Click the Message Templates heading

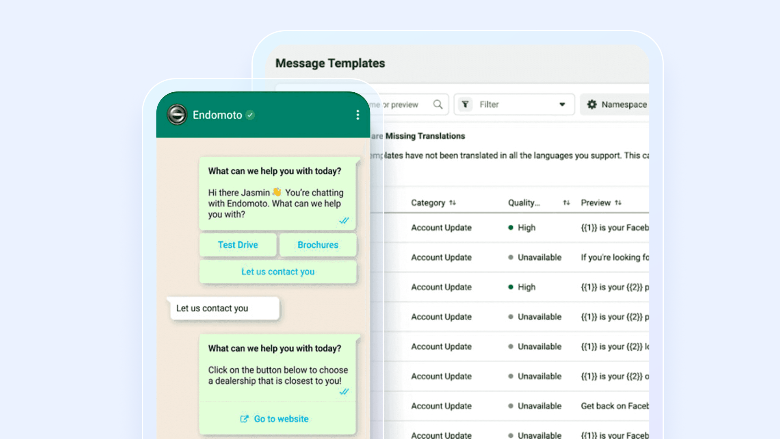coord(330,63)
